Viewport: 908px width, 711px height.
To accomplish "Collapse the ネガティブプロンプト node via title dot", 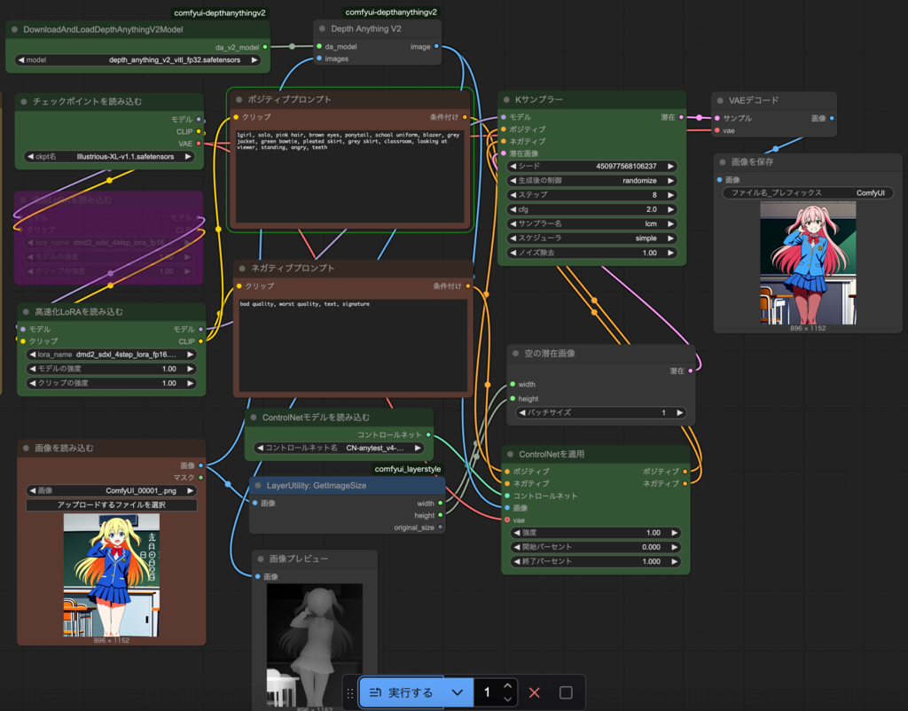I will pyautogui.click(x=242, y=268).
